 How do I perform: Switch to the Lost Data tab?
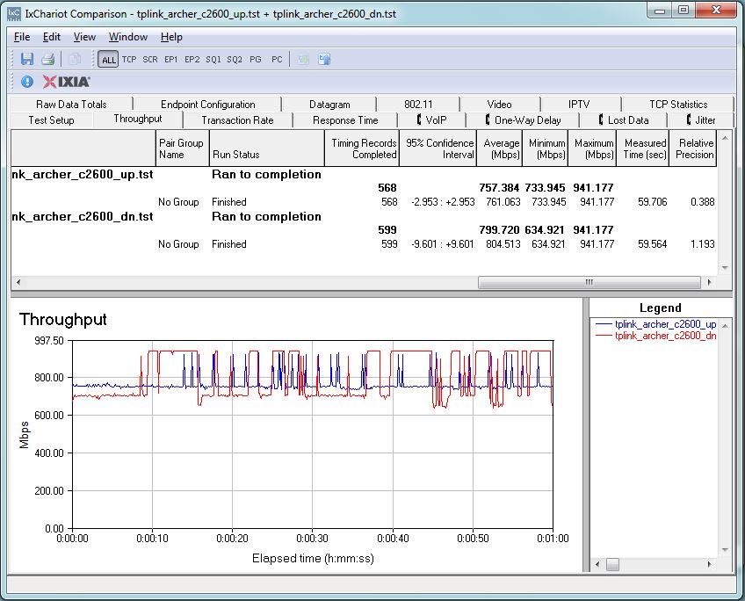[624, 120]
